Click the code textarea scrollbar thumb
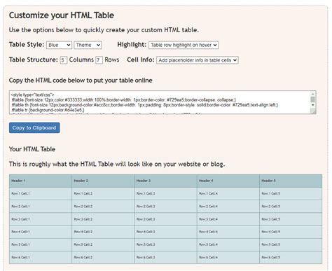 point(313,99)
